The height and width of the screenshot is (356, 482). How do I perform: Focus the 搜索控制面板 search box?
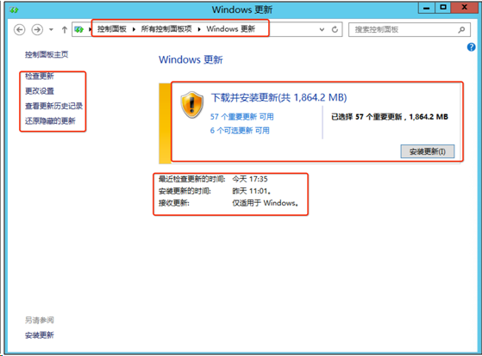pos(410,30)
